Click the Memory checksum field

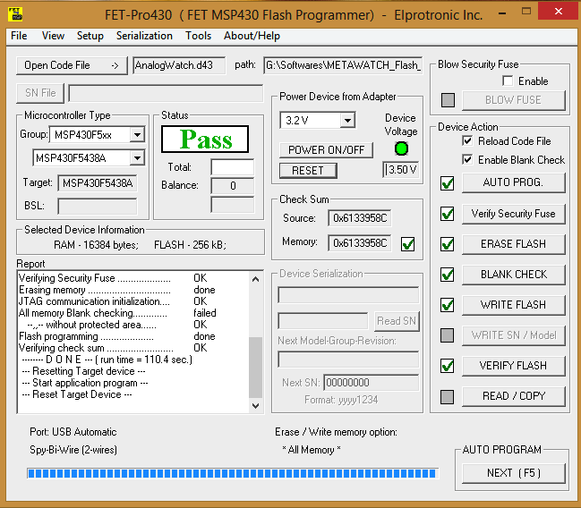point(359,243)
